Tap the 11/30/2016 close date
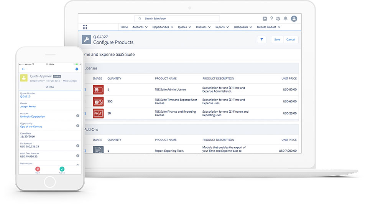 [27, 136]
